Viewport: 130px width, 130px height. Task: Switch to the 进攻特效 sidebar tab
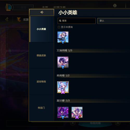(x=41, y=82)
